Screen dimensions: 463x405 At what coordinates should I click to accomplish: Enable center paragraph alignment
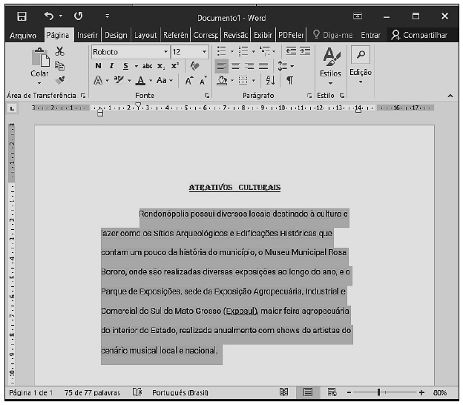click(236, 66)
